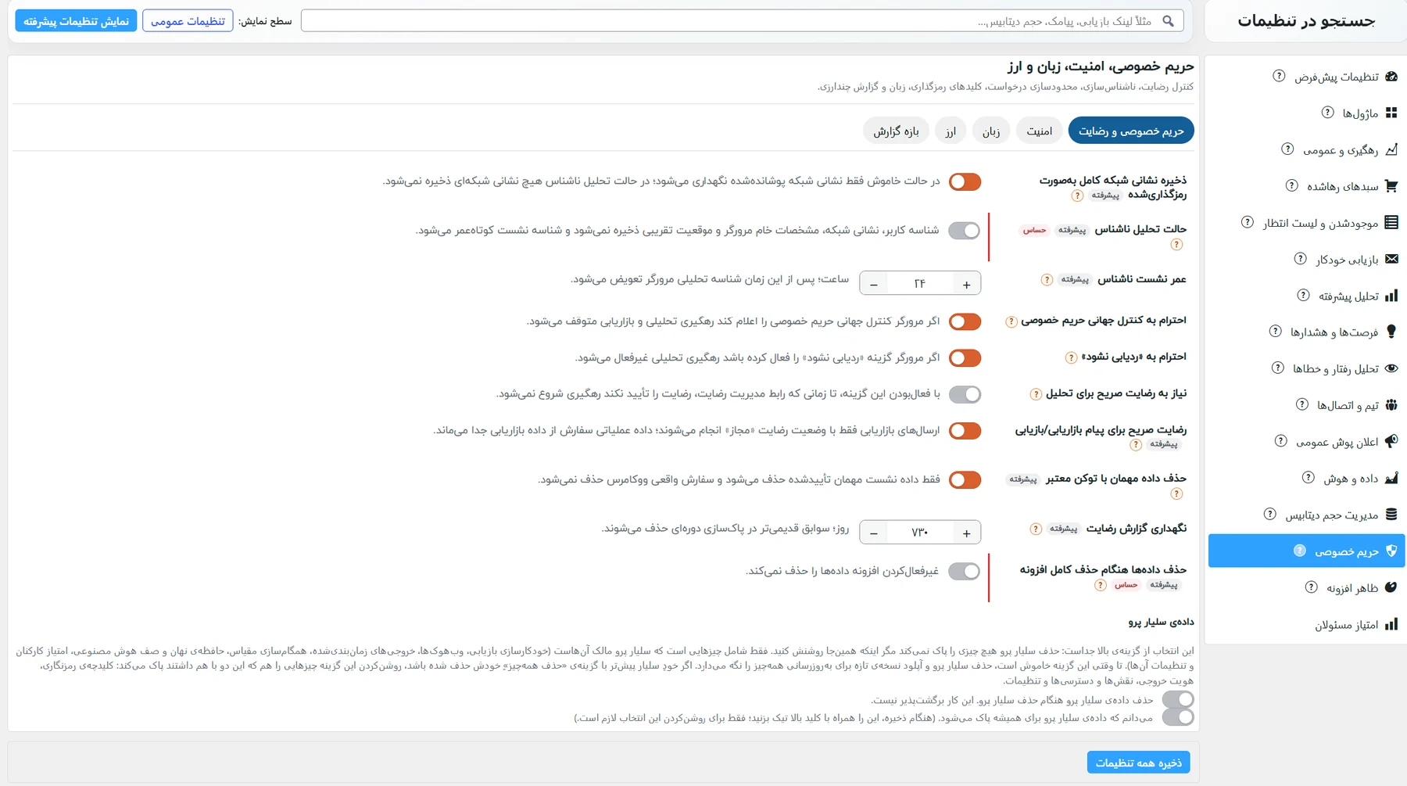Click the lightbulb icon beside فرصت‌ها و هشدارها
This screenshot has height=786, width=1407.
1391,332
